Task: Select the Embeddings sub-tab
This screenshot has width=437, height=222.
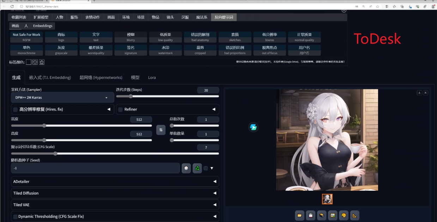Action: 43,26
